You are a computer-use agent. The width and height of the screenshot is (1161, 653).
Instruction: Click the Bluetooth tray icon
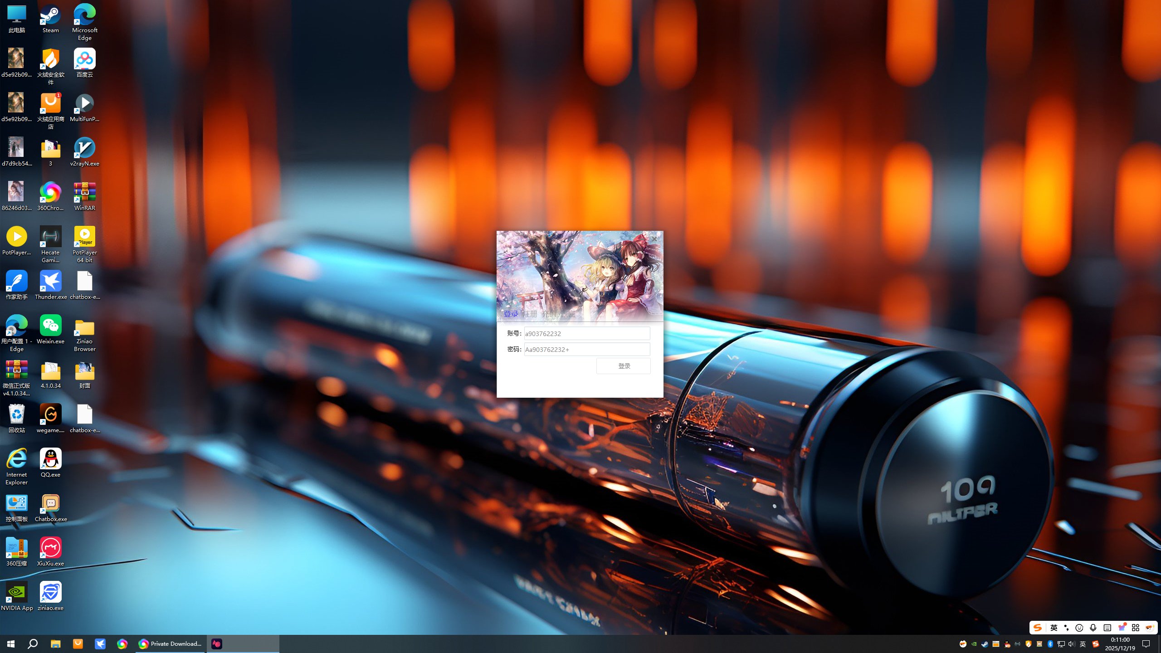1050,644
